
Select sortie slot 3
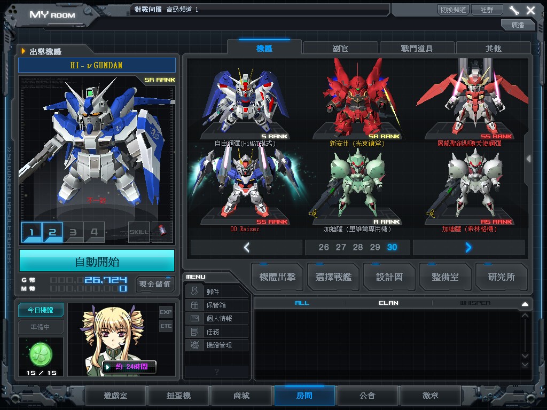(x=73, y=232)
